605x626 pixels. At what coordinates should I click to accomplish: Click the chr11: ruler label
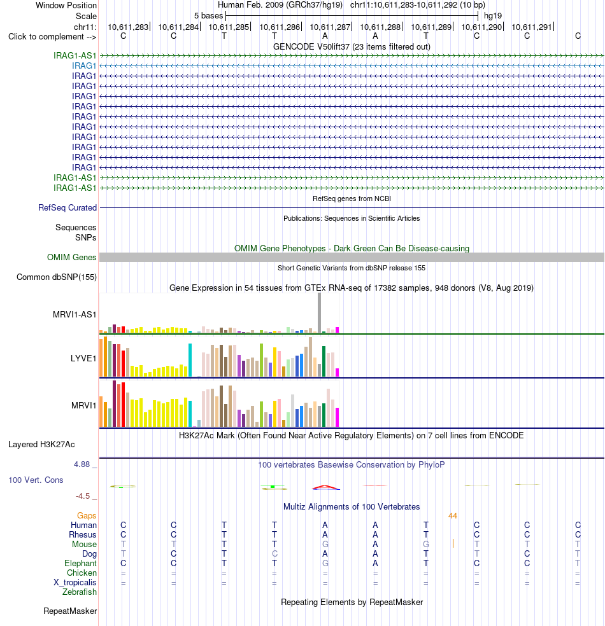[x=85, y=27]
